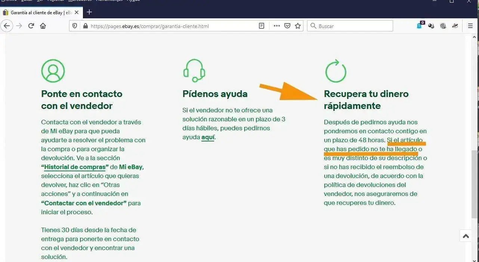This screenshot has height=262, width=479.
Task: Reload the current eBay page
Action: (31, 26)
